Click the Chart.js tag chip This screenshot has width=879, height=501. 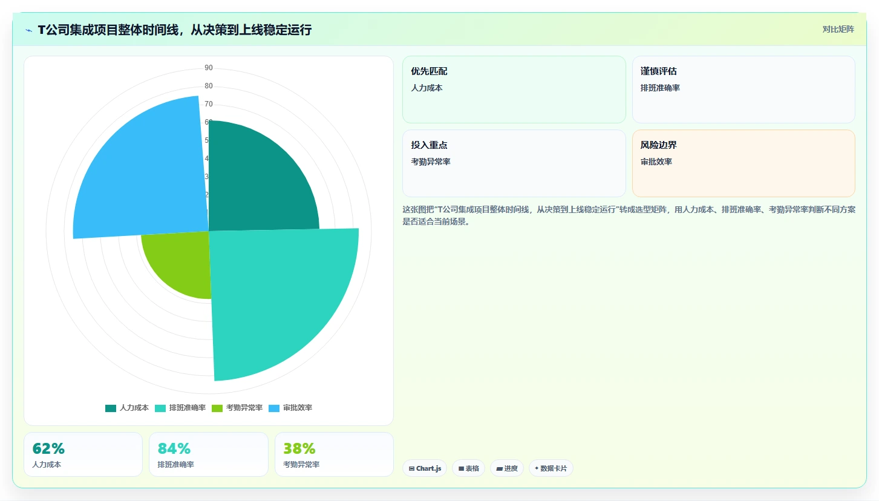[x=425, y=468]
